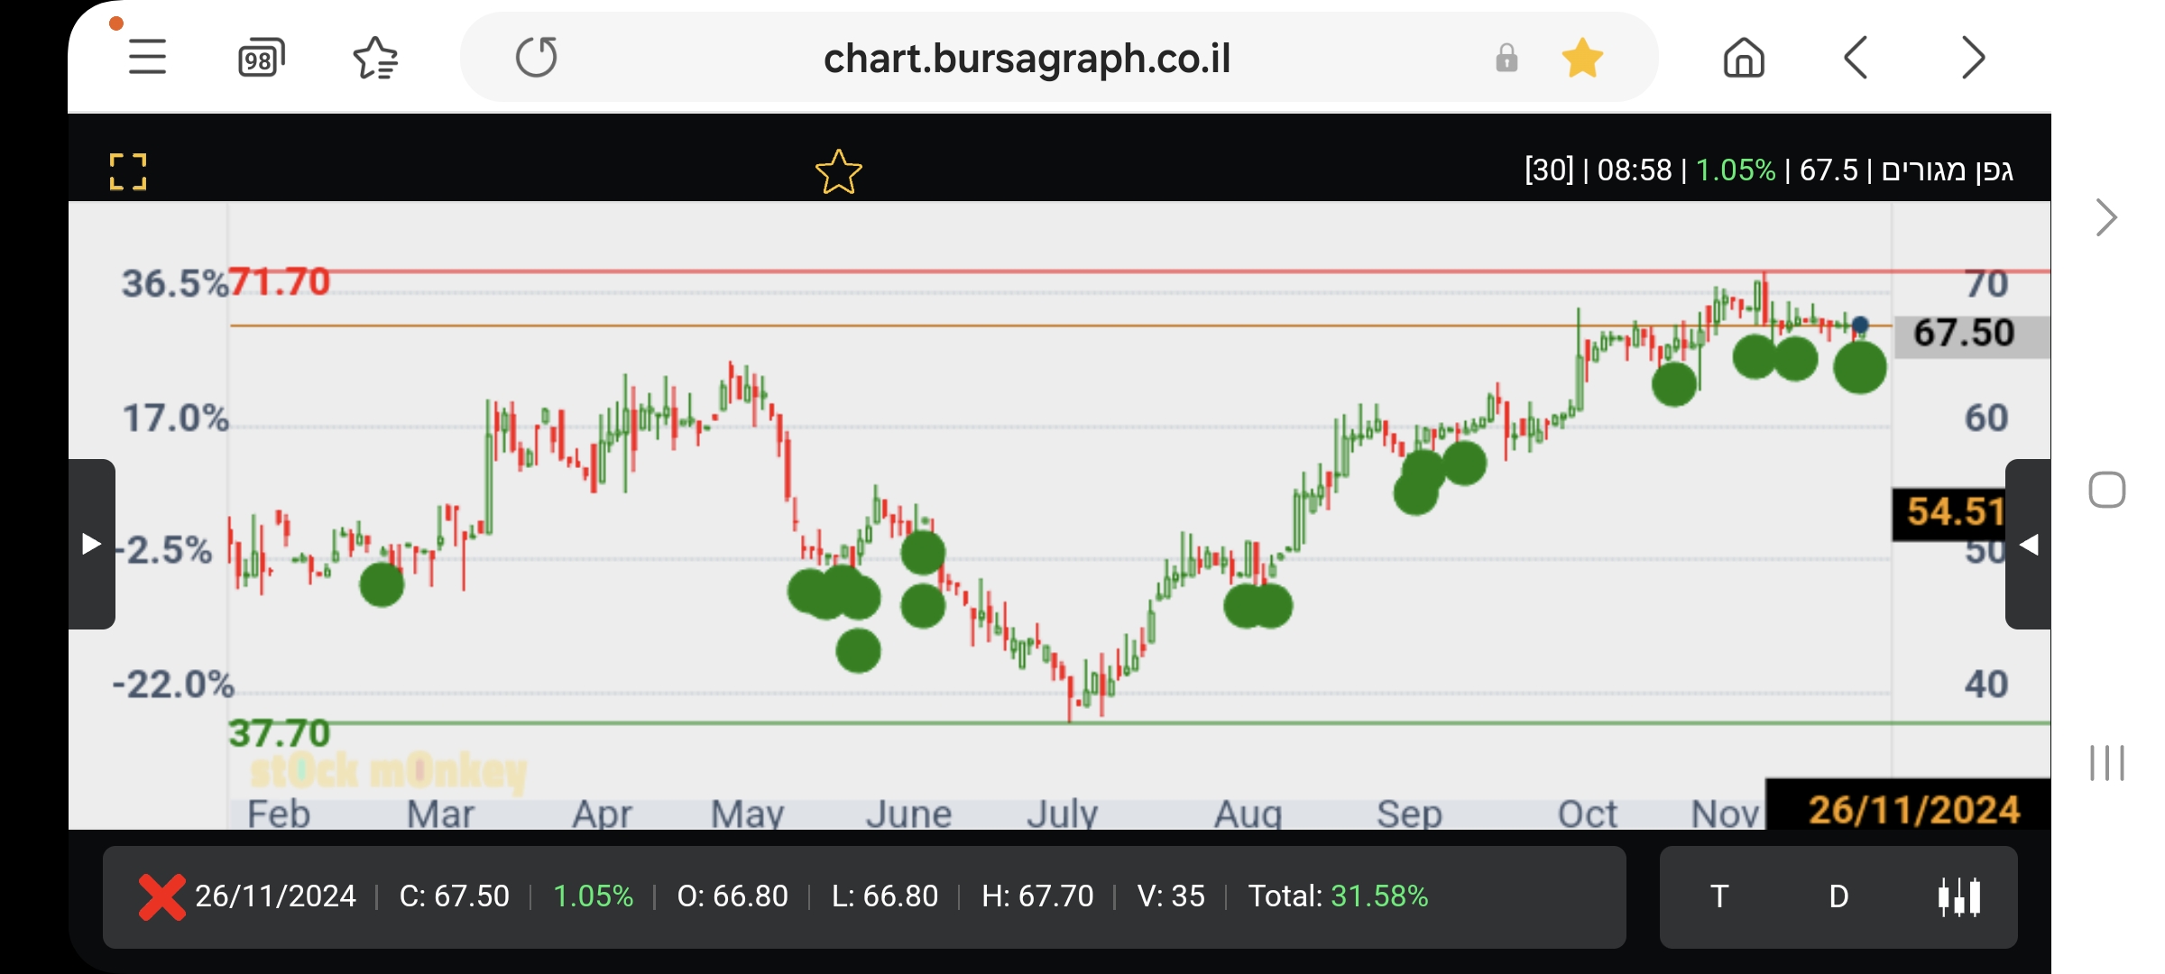The width and height of the screenshot is (2165, 974).
Task: Open the edge panel chevron handle
Action: 2106,217
